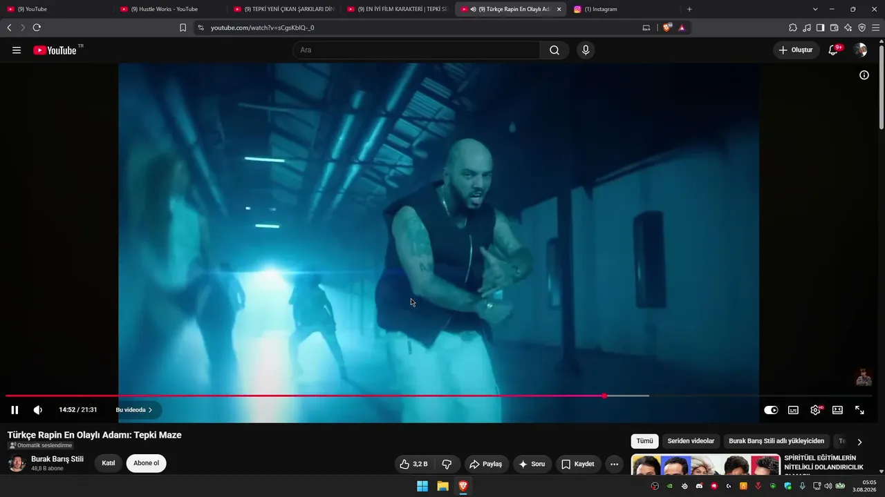
Task: Like the video
Action: [x=414, y=464]
